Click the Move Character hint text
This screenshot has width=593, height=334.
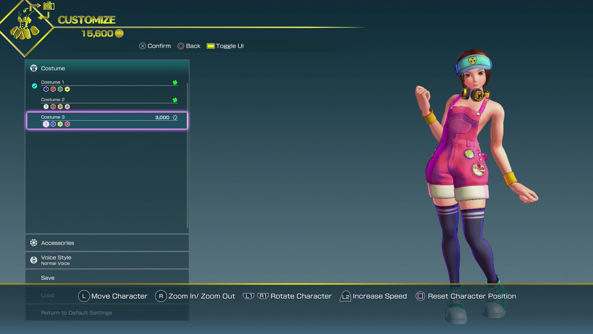click(x=119, y=296)
